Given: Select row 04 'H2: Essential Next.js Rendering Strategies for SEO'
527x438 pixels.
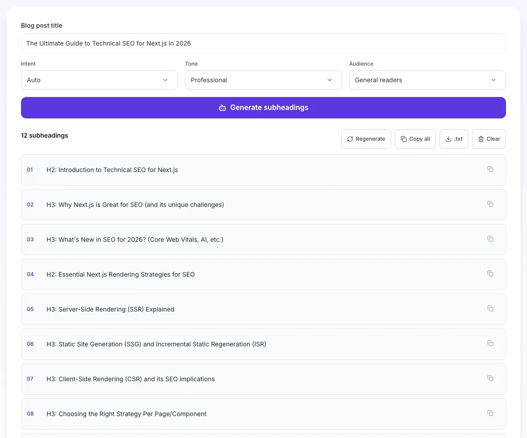Looking at the screenshot, I should (263, 274).
